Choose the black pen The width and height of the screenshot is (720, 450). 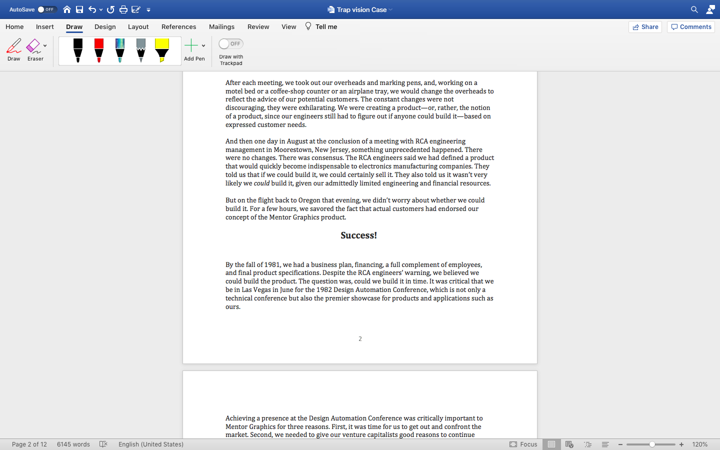point(78,50)
